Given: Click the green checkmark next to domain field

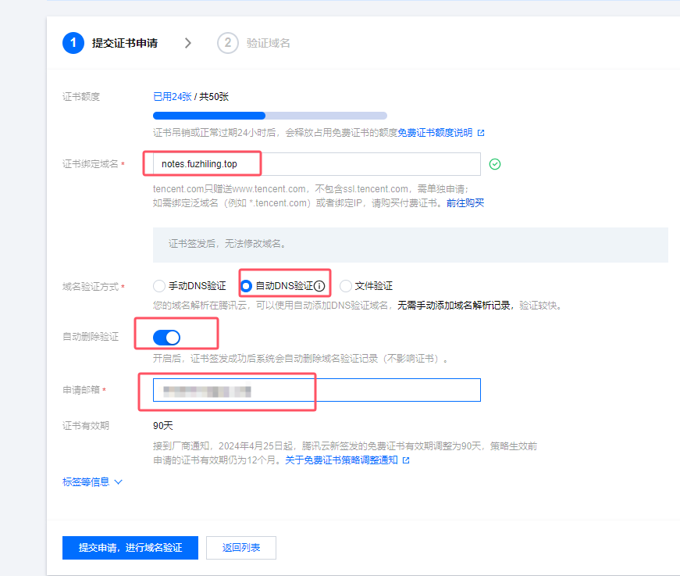Looking at the screenshot, I should tap(494, 164).
